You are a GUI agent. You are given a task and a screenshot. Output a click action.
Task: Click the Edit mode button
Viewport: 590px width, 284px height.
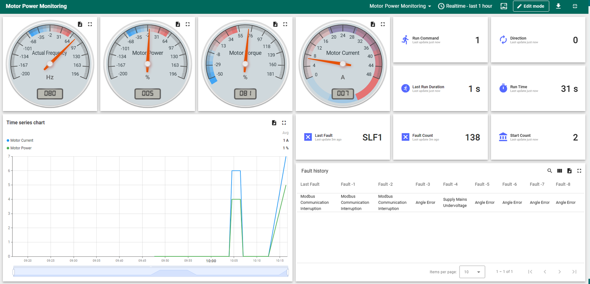pyautogui.click(x=531, y=6)
